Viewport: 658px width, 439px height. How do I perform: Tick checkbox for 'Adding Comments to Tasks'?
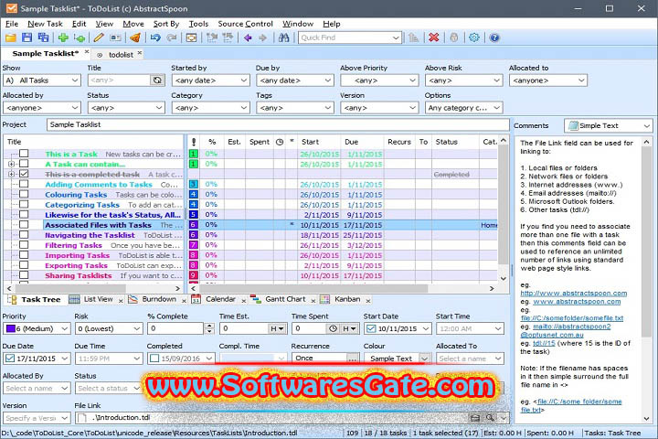pyautogui.click(x=24, y=184)
